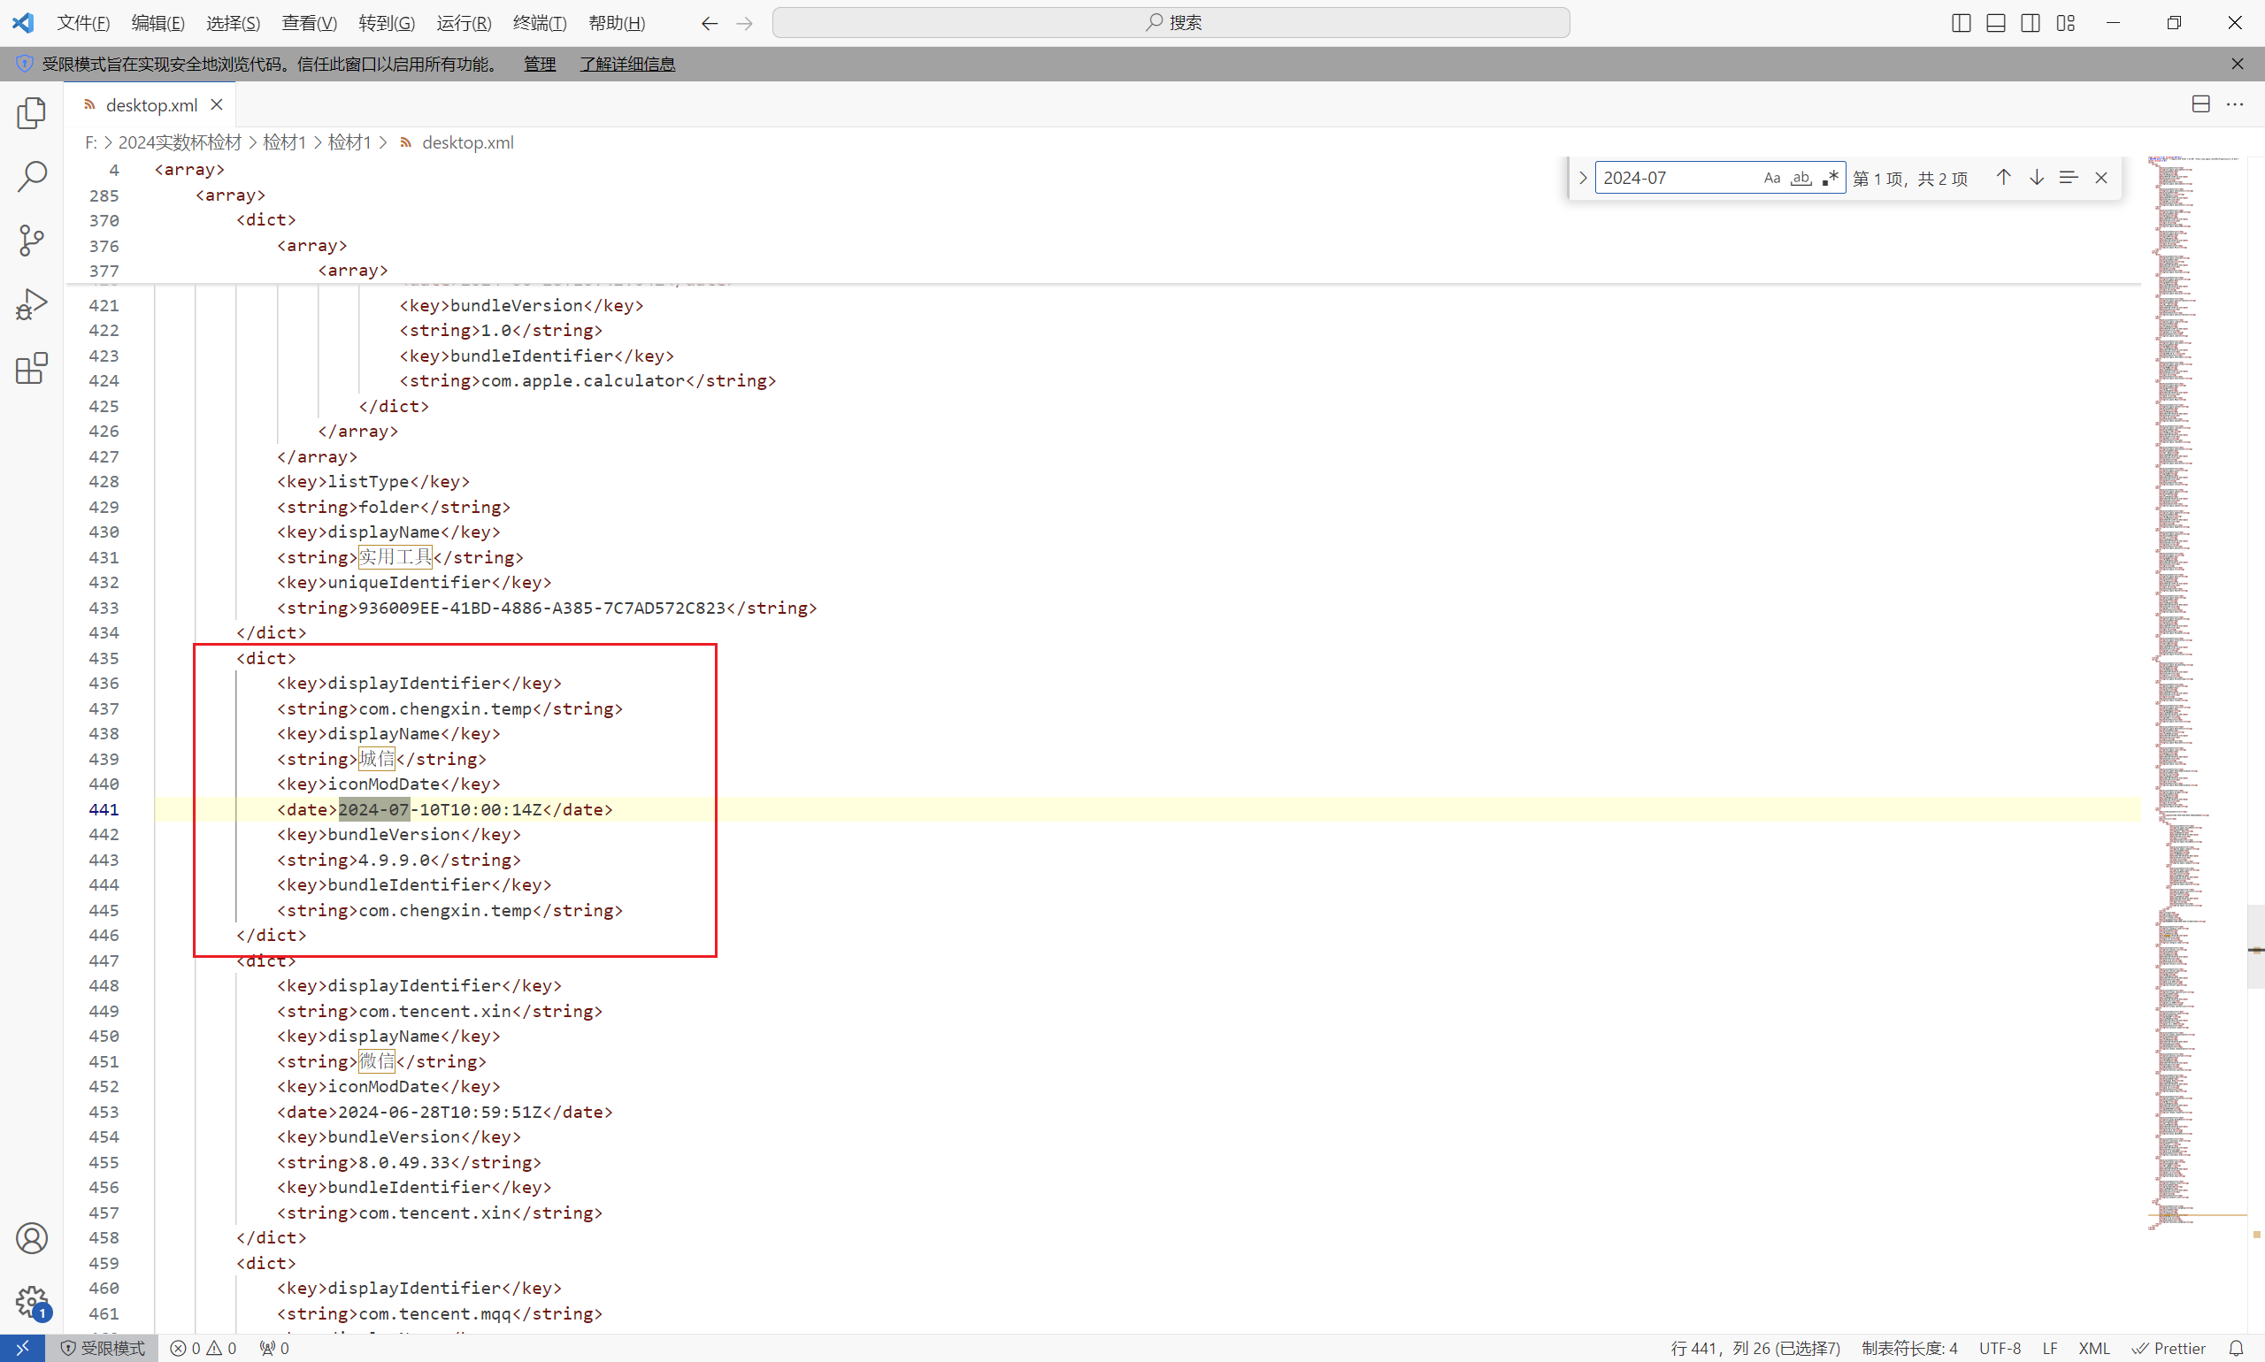This screenshot has width=2265, height=1362.
Task: Toggle the secondary sidebar layout icon
Action: 2030,23
